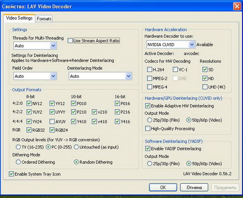Open Hardware Decoder NVIDIA CUVID dropdown
Screen dimensions: 243x198
[171, 45]
